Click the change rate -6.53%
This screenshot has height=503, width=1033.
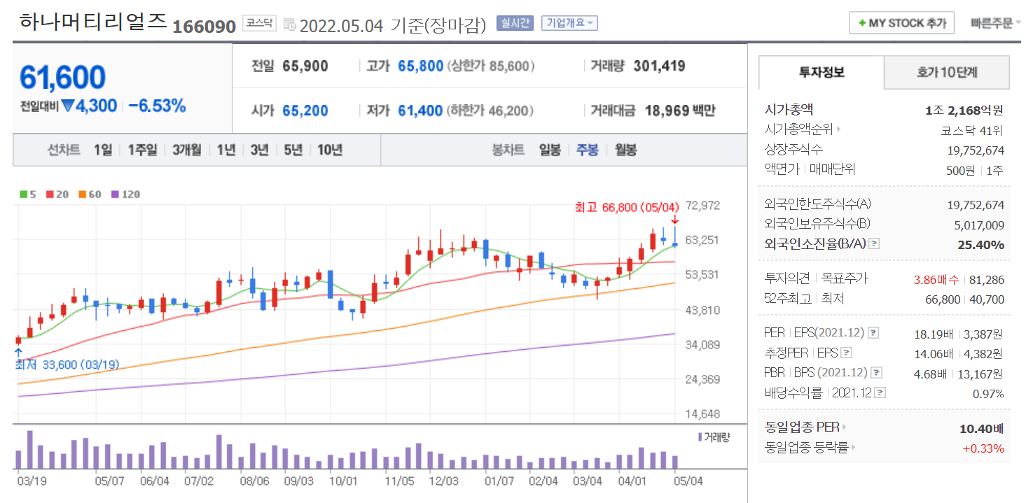pos(157,106)
